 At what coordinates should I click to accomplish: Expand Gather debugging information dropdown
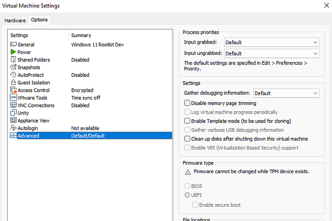[x=286, y=93]
